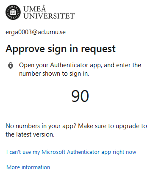Click the lock shield Authenticator icon
This screenshot has width=153, height=178.
coord(11,66)
